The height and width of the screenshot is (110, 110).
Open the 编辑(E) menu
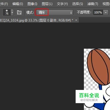coord(18,4)
